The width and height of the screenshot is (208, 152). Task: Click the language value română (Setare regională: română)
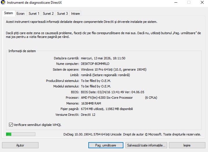click(105, 75)
